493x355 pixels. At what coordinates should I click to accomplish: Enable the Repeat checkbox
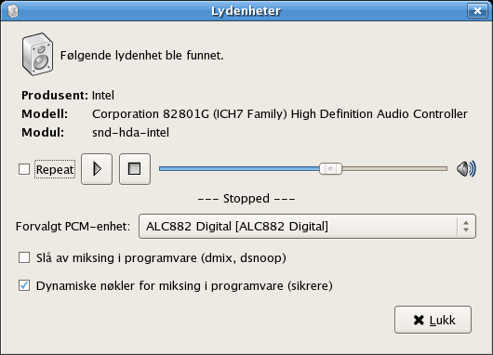[24, 169]
